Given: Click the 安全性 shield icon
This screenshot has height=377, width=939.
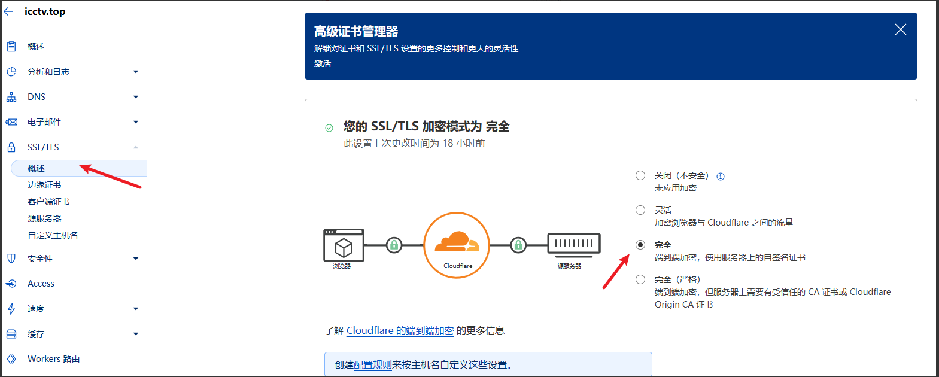Looking at the screenshot, I should [11, 259].
